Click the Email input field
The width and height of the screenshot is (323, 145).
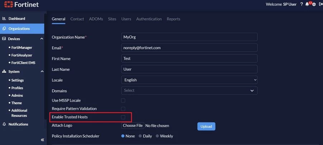pyautogui.click(x=189, y=48)
